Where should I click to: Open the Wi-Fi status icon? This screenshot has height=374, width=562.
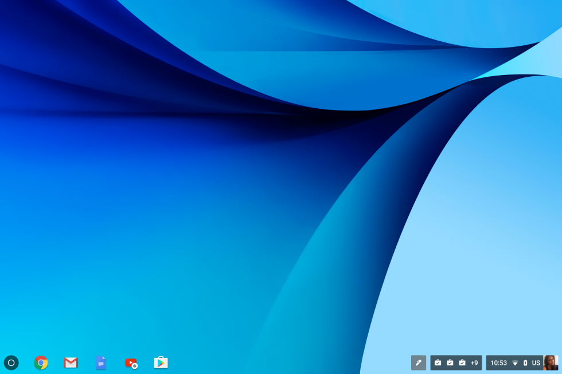515,363
